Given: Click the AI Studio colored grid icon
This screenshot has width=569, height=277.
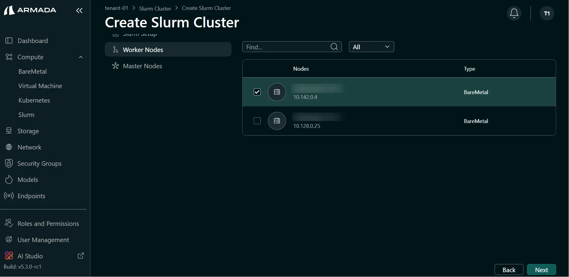Looking at the screenshot, I should (9, 256).
